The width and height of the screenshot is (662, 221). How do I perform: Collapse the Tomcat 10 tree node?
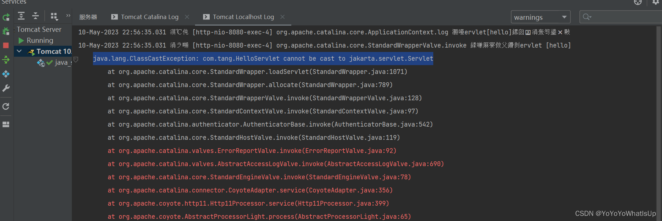(x=19, y=51)
